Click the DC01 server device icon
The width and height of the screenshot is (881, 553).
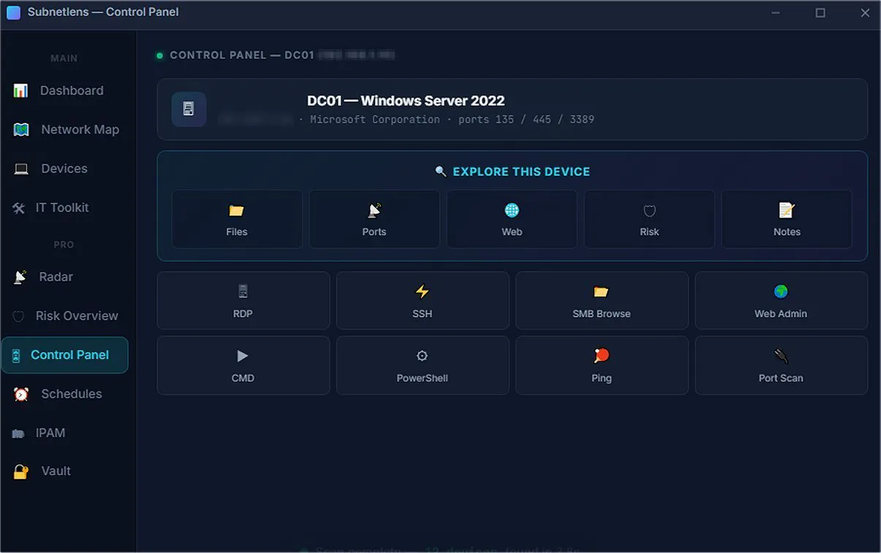(x=189, y=109)
